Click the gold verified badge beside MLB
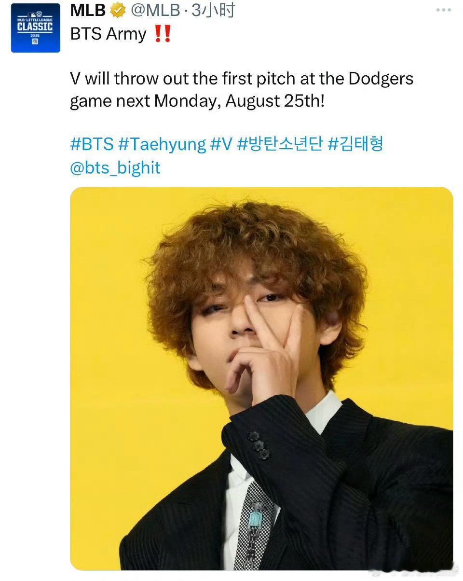This screenshot has width=463, height=581. 118,10
